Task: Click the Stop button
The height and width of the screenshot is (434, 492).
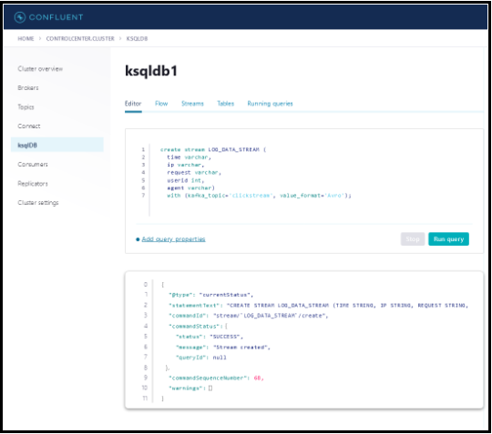Action: coord(413,239)
